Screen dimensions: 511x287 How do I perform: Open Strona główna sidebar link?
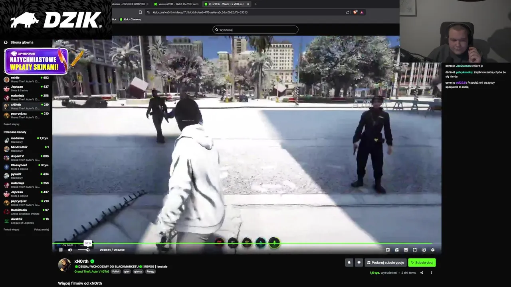[x=22, y=42]
